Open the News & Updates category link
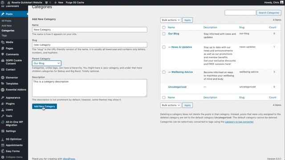Screen dimensions: 285x160 [180, 47]
